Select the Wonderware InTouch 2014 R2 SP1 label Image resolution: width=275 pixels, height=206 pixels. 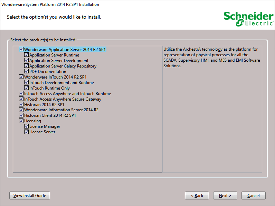click(55, 77)
